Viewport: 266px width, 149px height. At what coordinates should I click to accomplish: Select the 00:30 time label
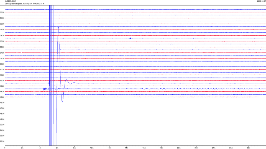pyautogui.click(x=2, y=12)
